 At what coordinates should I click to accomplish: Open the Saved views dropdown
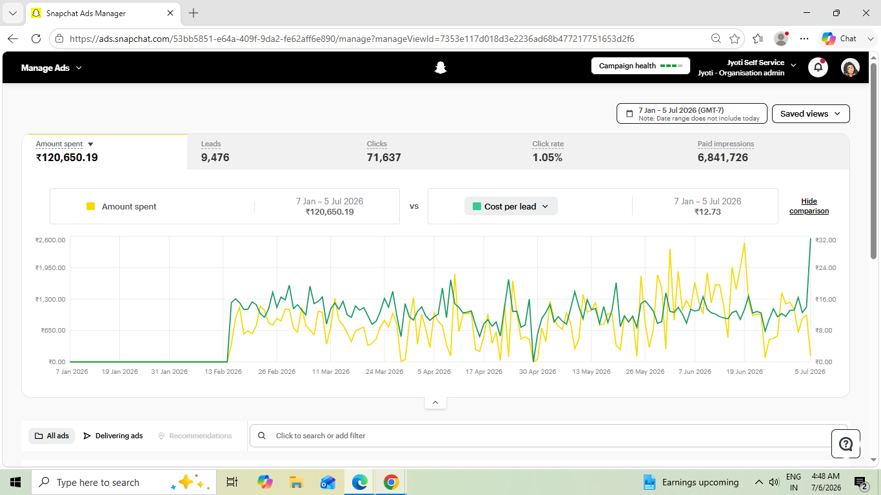(811, 113)
